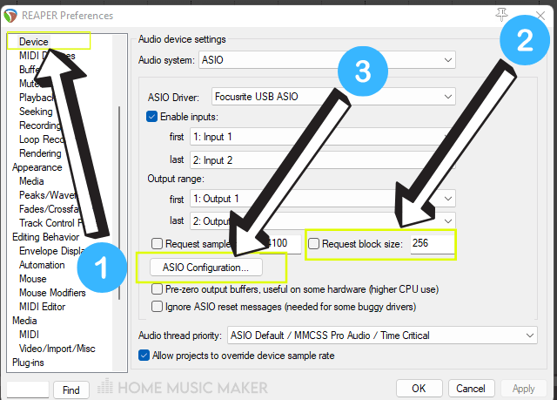Select the Editing Behavior category

(45, 237)
